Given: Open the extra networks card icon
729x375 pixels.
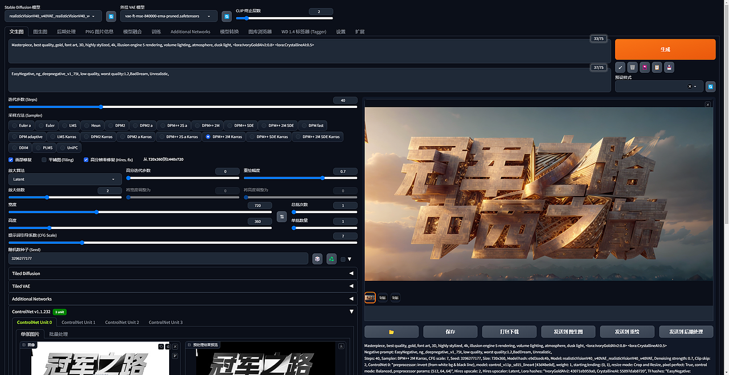Looking at the screenshot, I should tap(645, 67).
